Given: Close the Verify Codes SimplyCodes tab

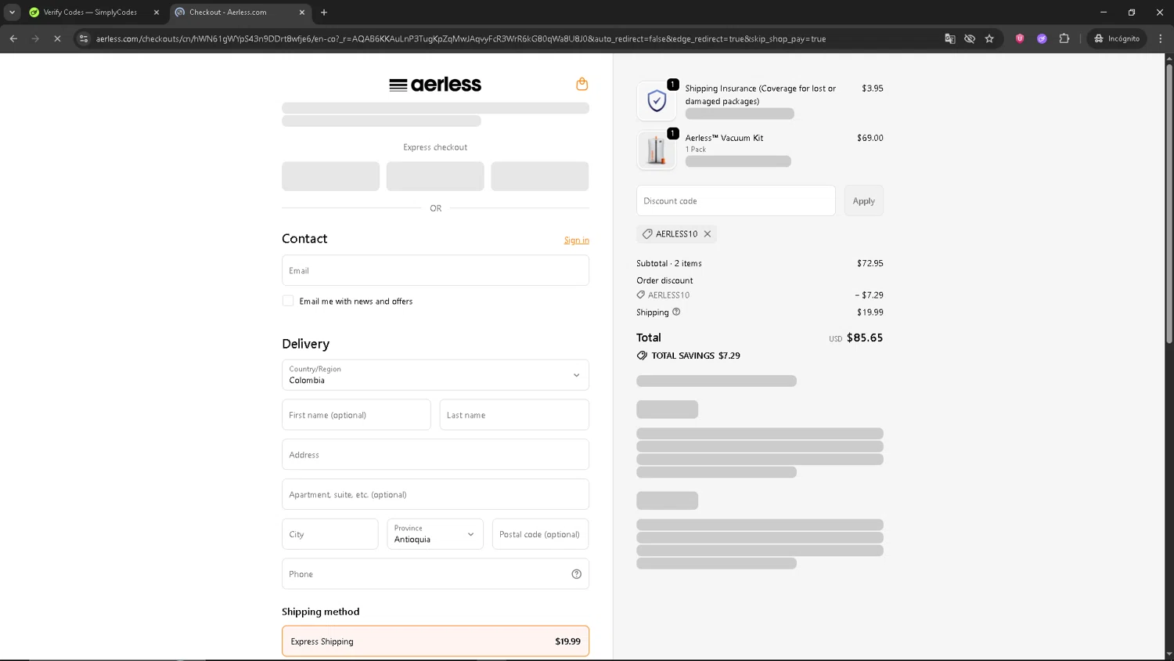Looking at the screenshot, I should tap(156, 12).
